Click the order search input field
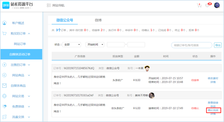224x122 pixels. click(x=192, y=45)
